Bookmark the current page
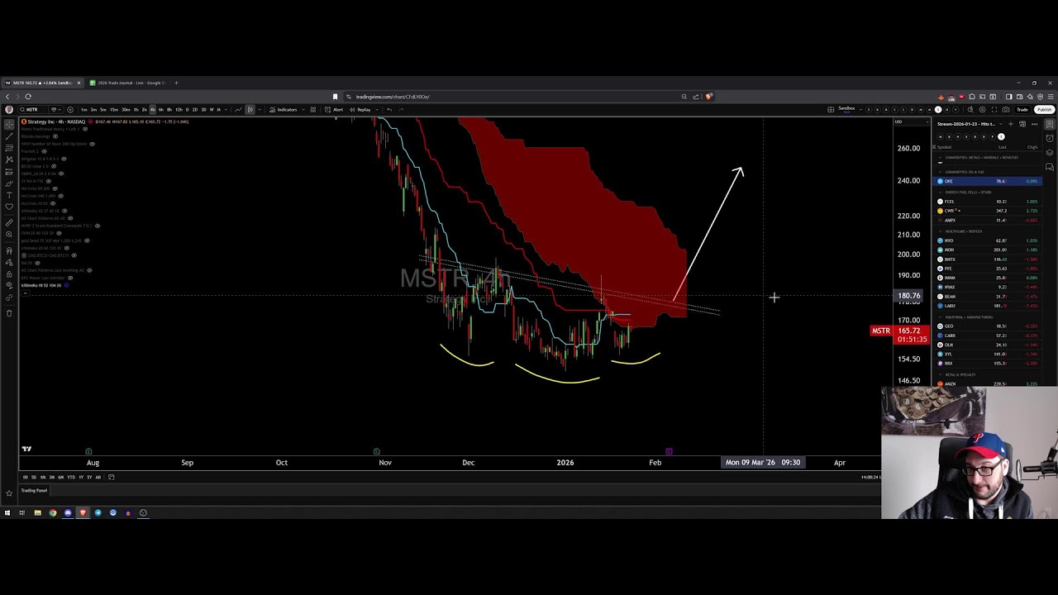Viewport: 1058px width, 595px height. 335,97
